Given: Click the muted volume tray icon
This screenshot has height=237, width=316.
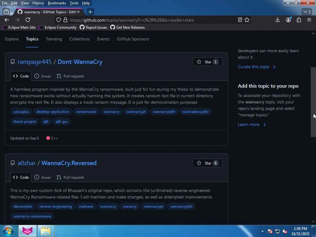Looking at the screenshot, I should (285, 231).
